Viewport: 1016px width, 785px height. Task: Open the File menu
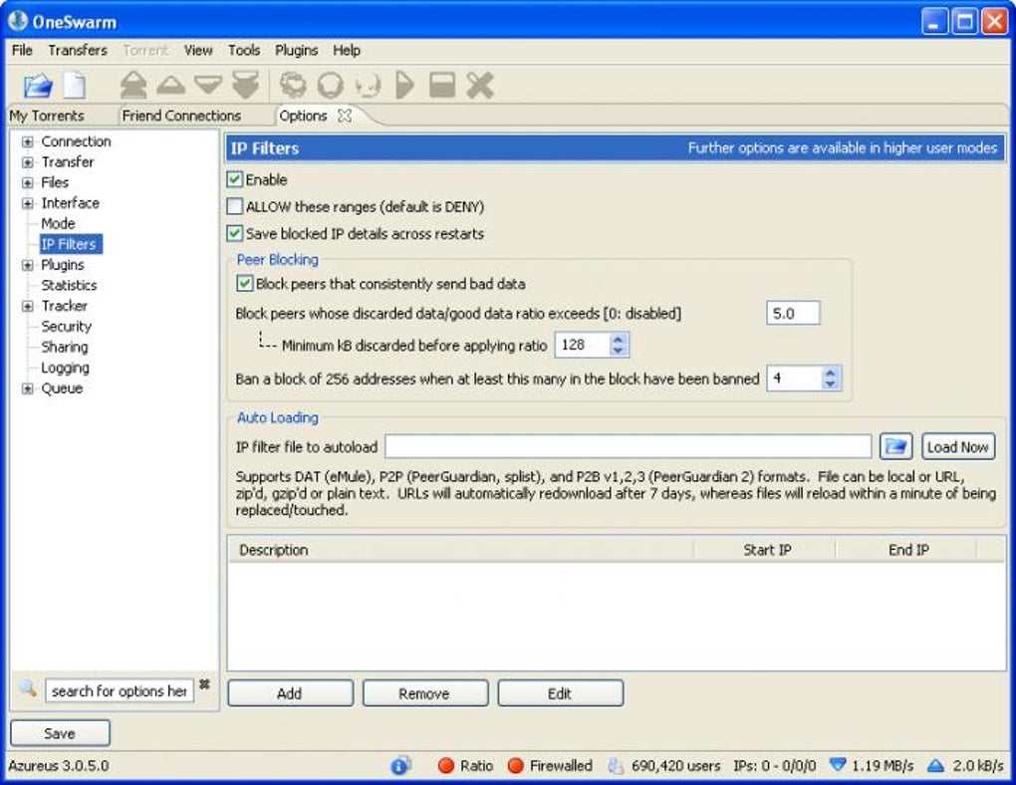(x=22, y=50)
